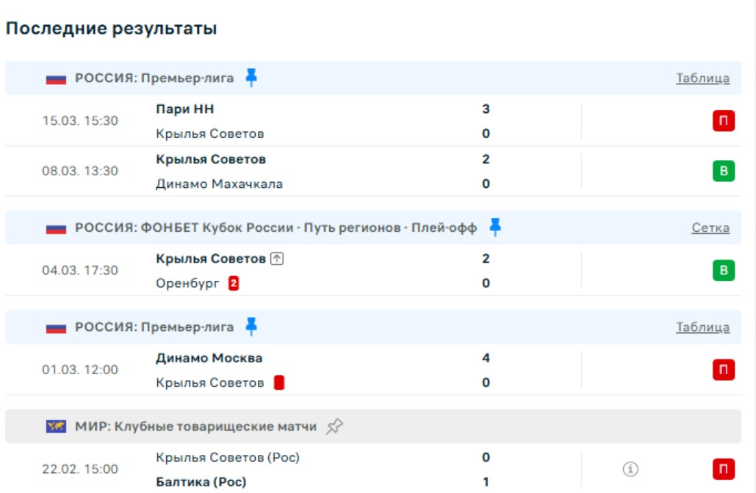The image size is (756, 493).
Task: Click Оренбург's red card icon with number 2
Action: tap(234, 283)
